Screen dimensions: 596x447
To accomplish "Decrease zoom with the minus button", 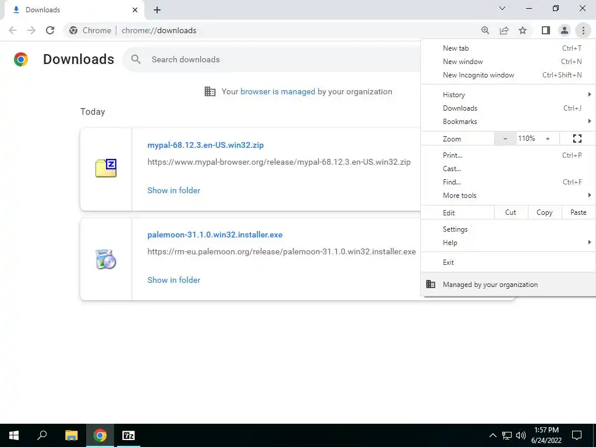I will tap(505, 139).
